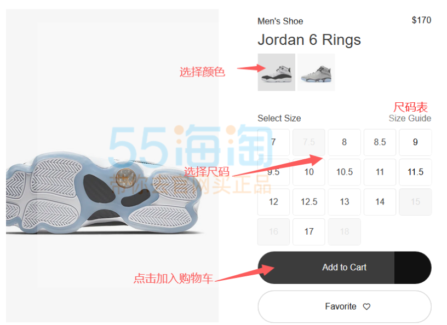The width and height of the screenshot is (447, 325).
Task: Open the Size Guide link
Action: (x=410, y=118)
